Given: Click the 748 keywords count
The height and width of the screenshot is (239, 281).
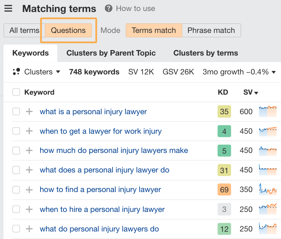Looking at the screenshot, I should click(x=94, y=72).
